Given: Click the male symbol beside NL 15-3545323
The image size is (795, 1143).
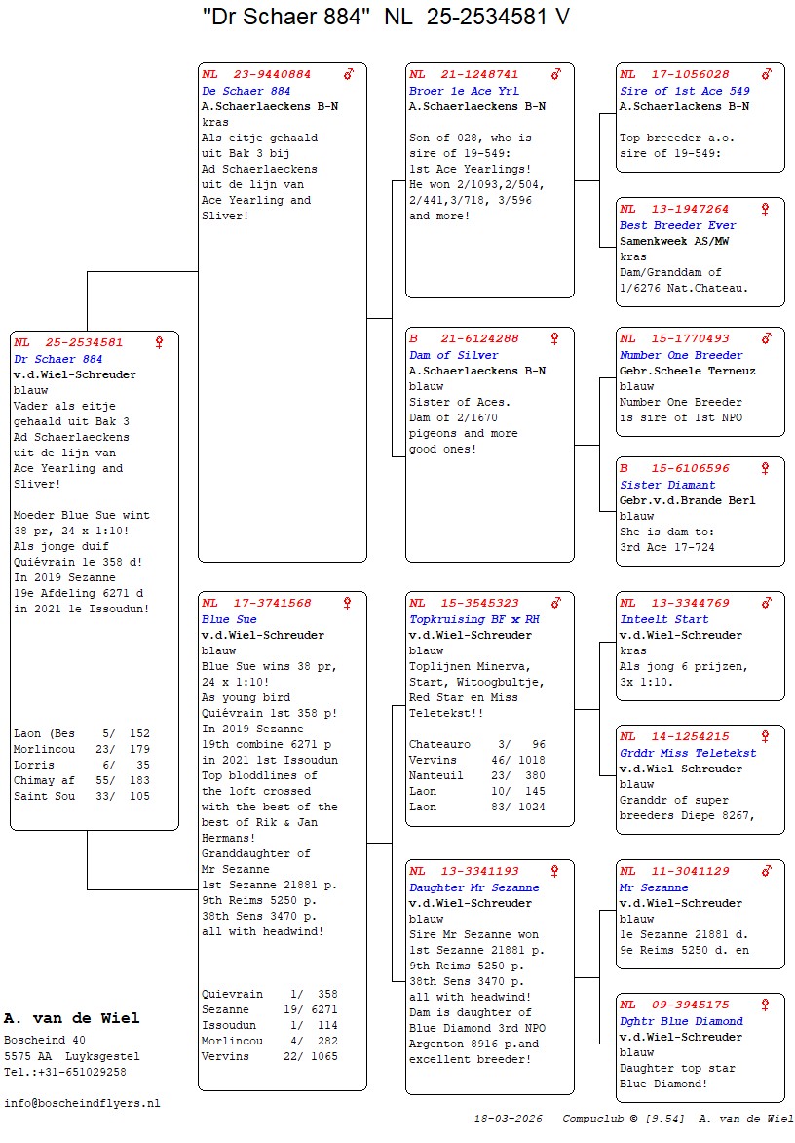Looking at the screenshot, I should [x=556, y=604].
